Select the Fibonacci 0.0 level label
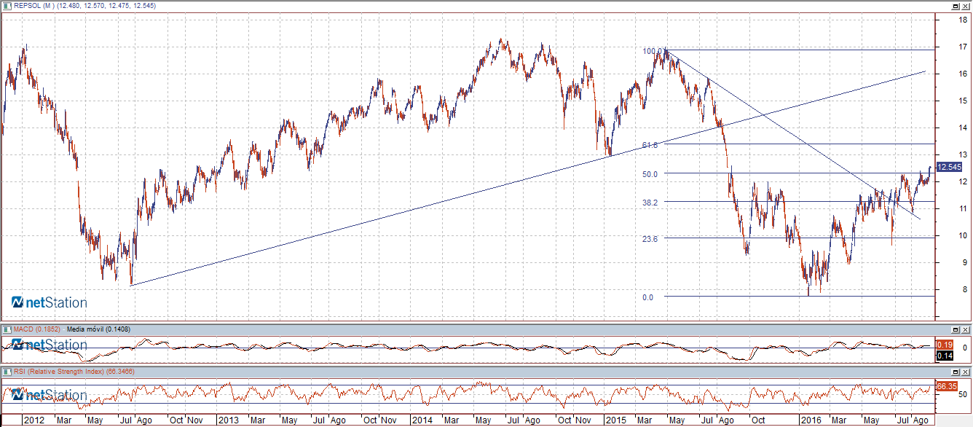Viewport: 973px width, 427px height. click(x=647, y=297)
